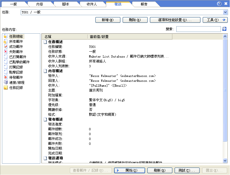Image resolution: width=230 pixels, height=175 pixels.
Task: Select 點擊記錄 item in the list
Action: click(16, 72)
